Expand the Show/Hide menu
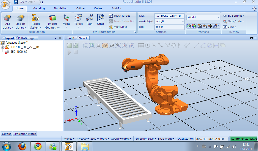 [233, 21]
